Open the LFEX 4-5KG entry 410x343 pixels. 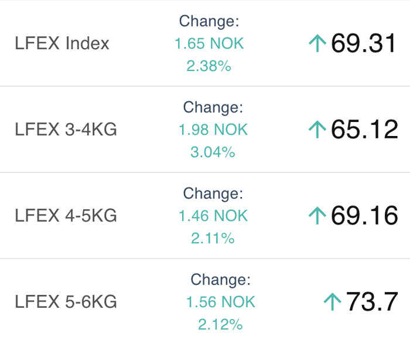point(66,216)
